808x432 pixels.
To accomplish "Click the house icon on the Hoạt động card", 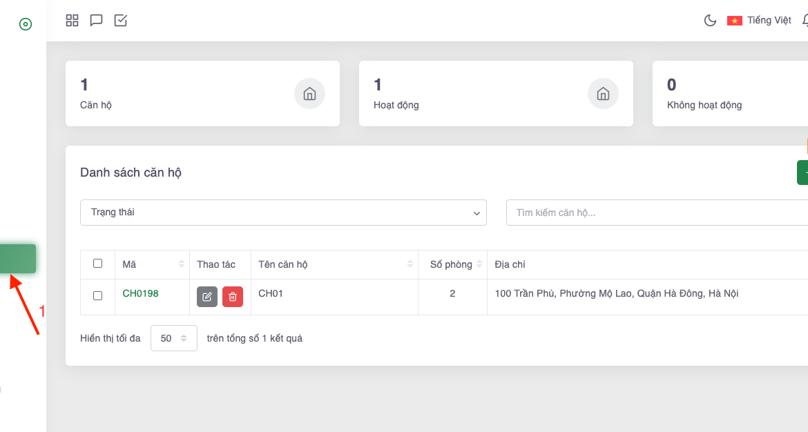I will (603, 94).
